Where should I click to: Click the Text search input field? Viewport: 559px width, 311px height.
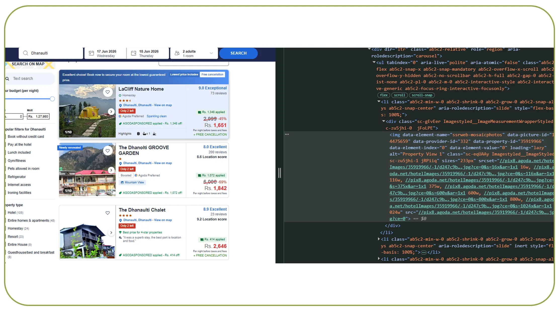click(30, 79)
